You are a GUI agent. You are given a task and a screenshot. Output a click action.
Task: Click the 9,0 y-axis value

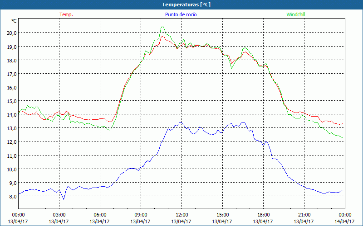click(13, 183)
